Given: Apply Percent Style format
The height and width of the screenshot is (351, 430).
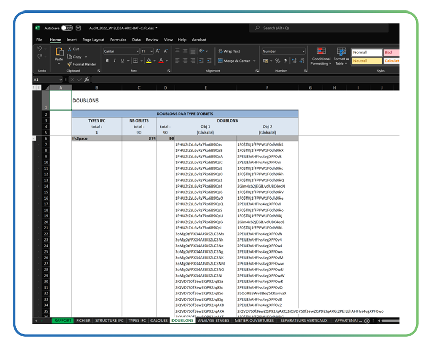Looking at the screenshot, I should [278, 61].
